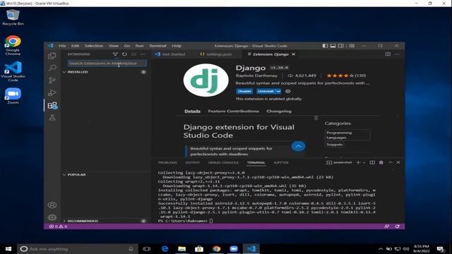Screen dimensions: 452x254
Task: Open the Terminal menu
Action: 157,46
